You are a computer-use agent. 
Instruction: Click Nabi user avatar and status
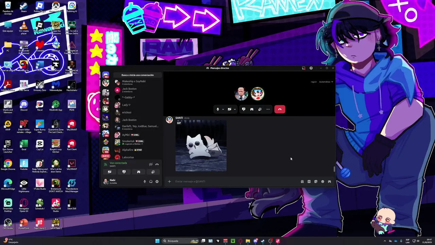pos(112,181)
